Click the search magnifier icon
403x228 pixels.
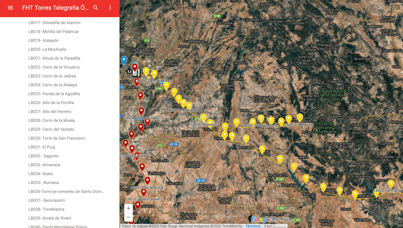pyautogui.click(x=96, y=8)
